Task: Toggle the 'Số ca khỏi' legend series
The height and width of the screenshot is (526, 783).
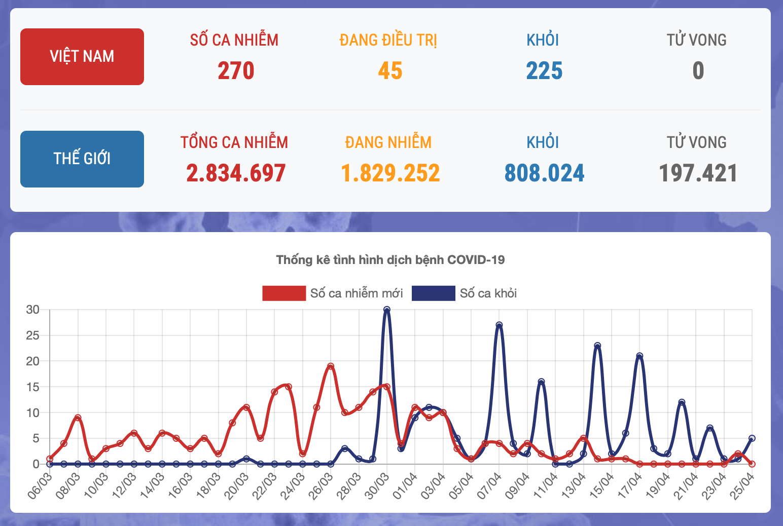Action: (x=488, y=293)
